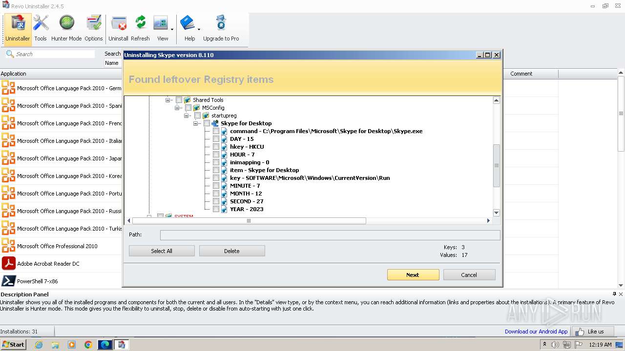Click Select All button
Viewport: 625px width, 351px height.
162,251
